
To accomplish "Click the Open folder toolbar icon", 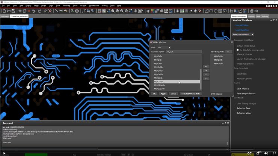I will click(8, 11).
